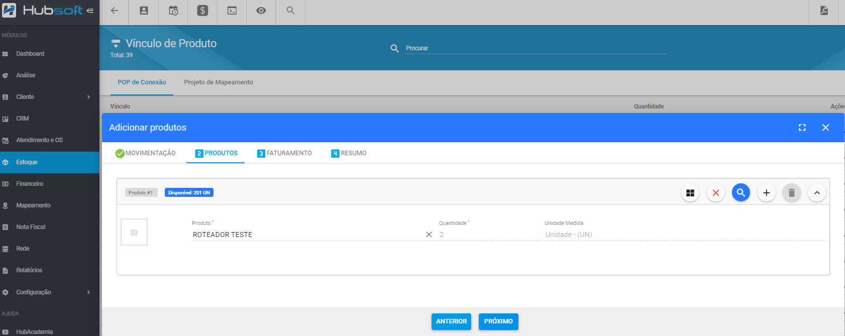Go back with the top toolbar arrow
Screen dimensions: 845x336
[x=115, y=11]
